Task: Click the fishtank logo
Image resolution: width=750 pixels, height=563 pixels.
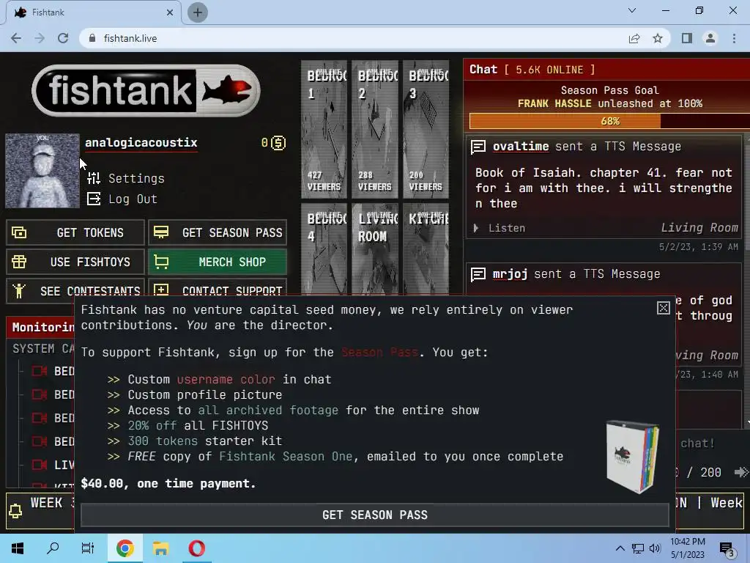Action: (x=146, y=90)
